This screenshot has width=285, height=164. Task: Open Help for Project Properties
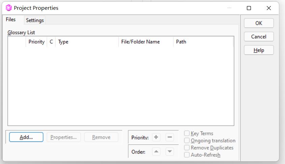click(259, 50)
